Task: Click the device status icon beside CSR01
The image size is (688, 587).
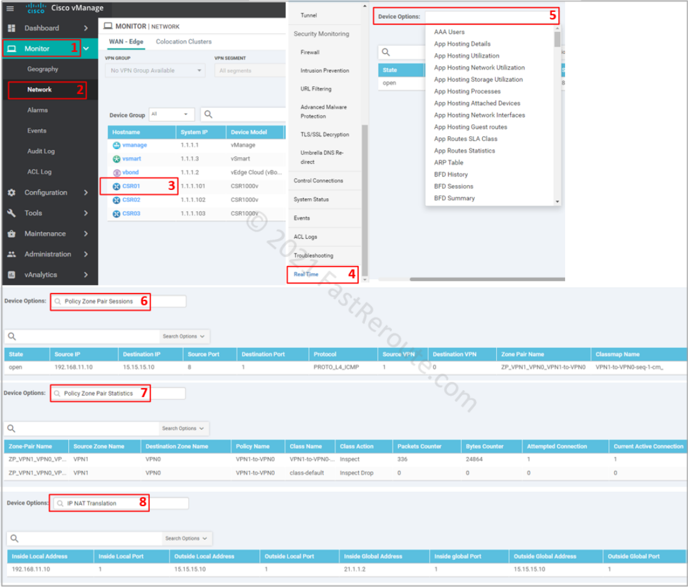Action: click(x=117, y=186)
